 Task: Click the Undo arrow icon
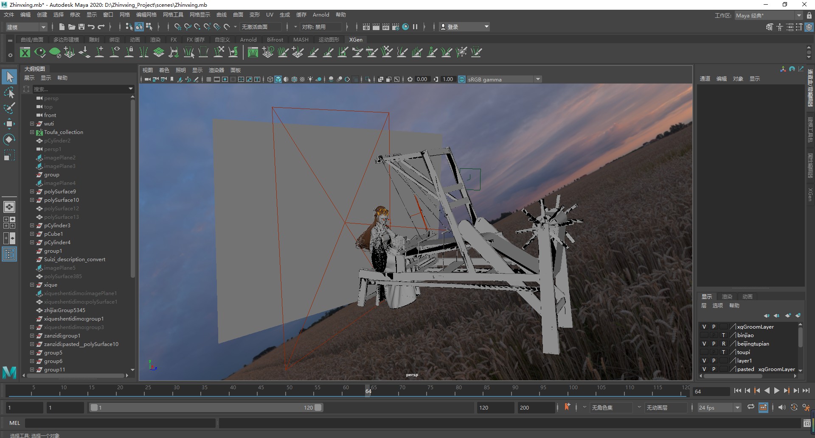(91, 27)
